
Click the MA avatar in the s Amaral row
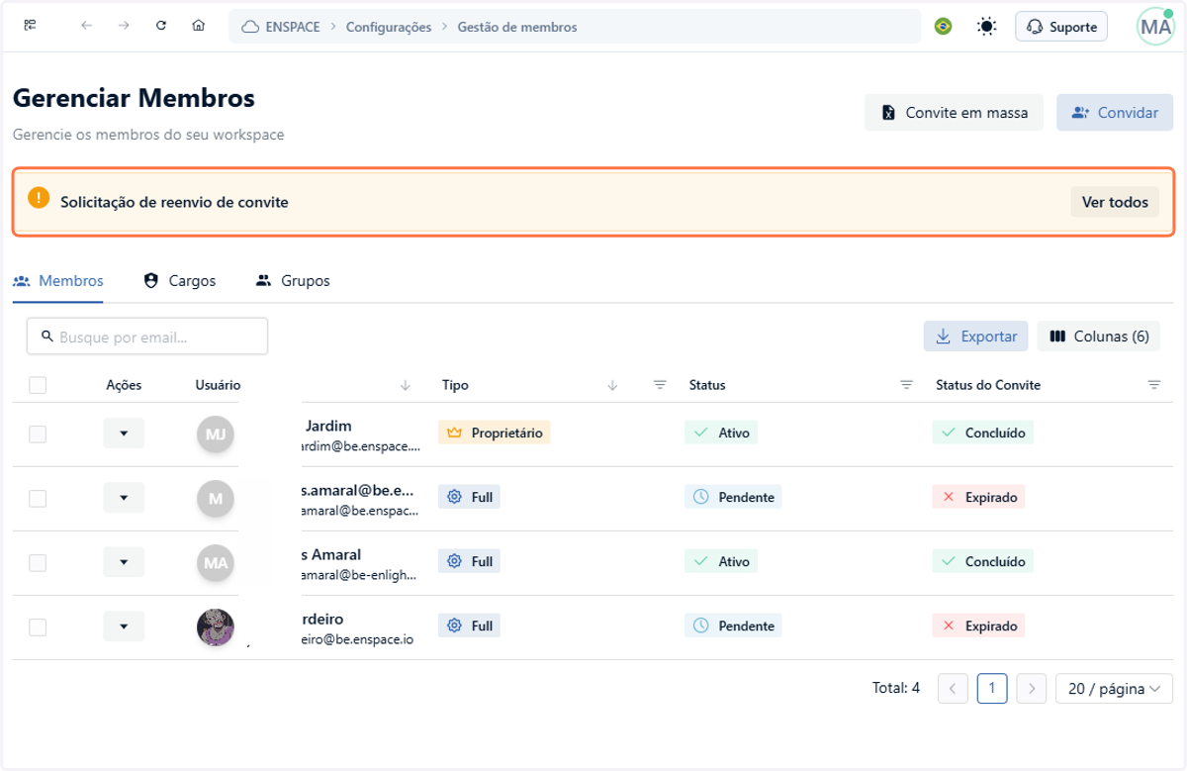pos(216,562)
